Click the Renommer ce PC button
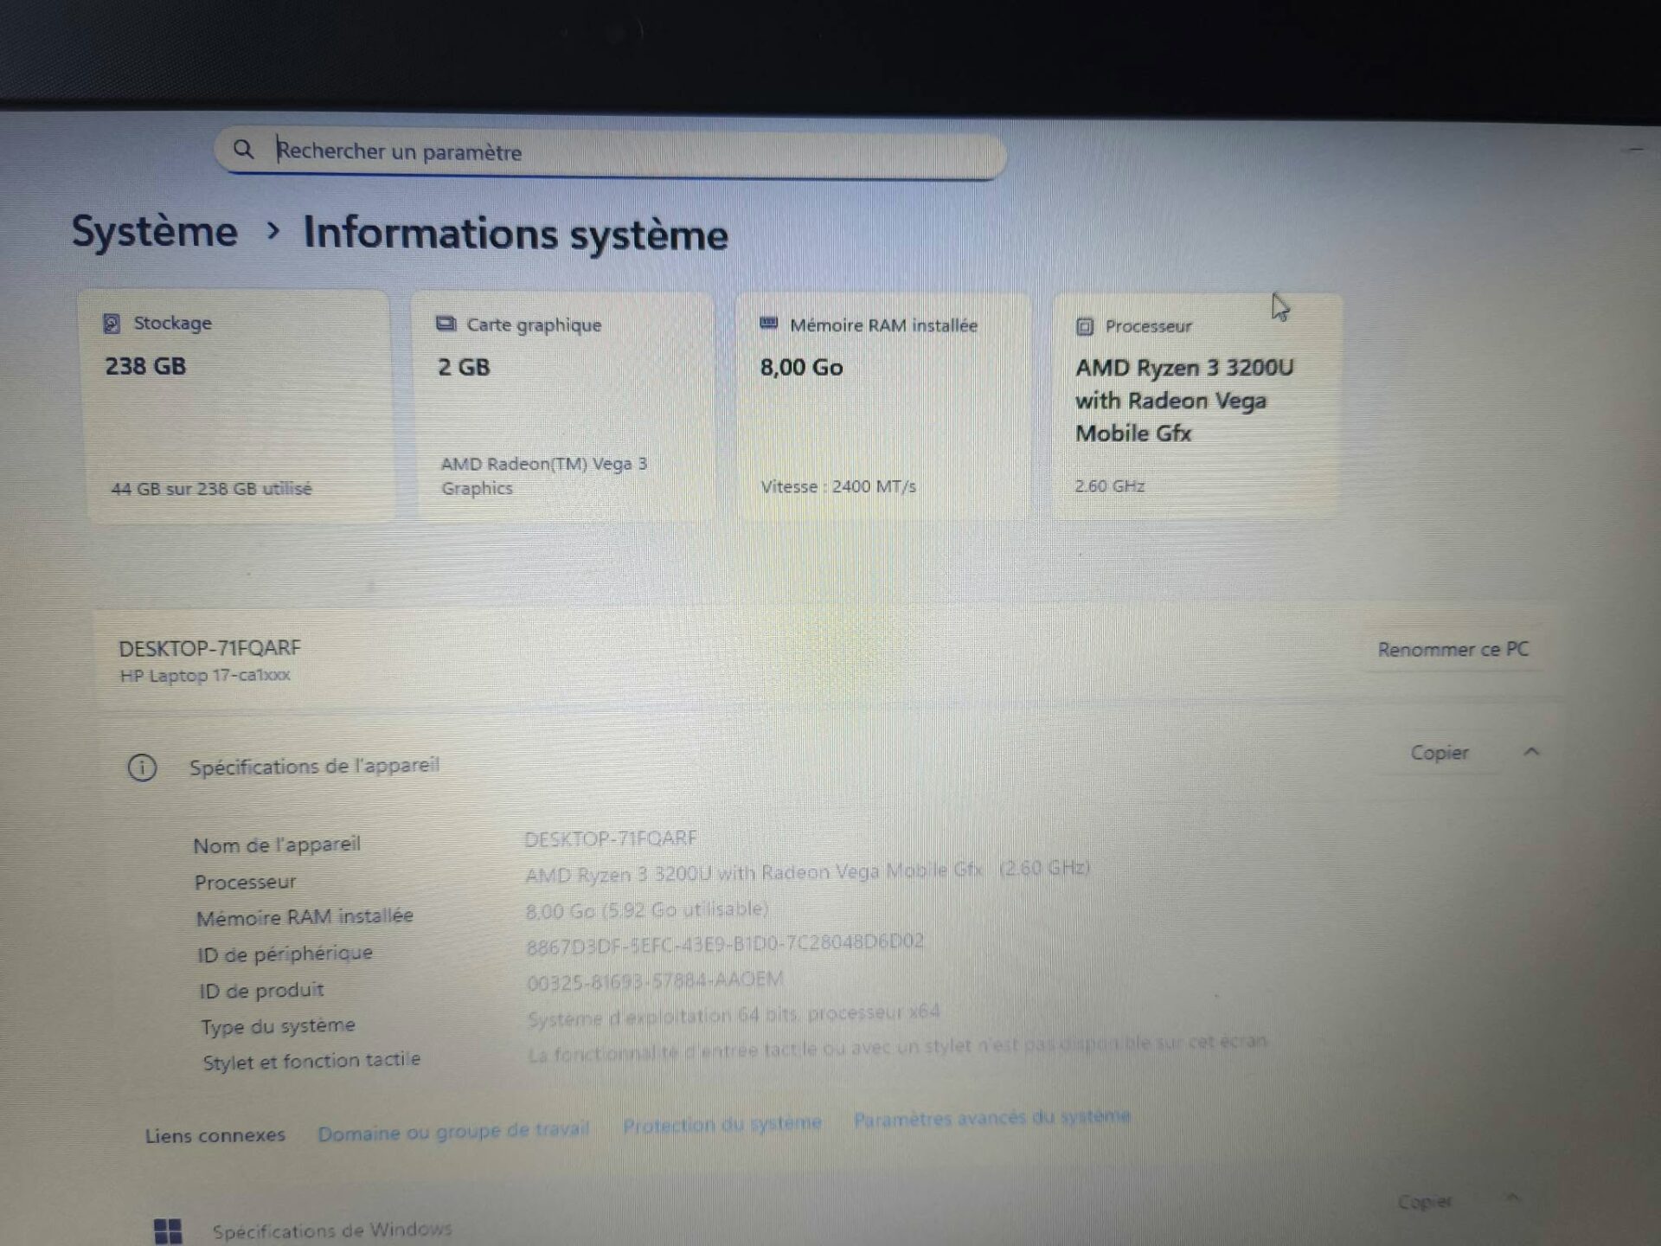Screen dimensions: 1661x1246 pyautogui.click(x=1453, y=650)
